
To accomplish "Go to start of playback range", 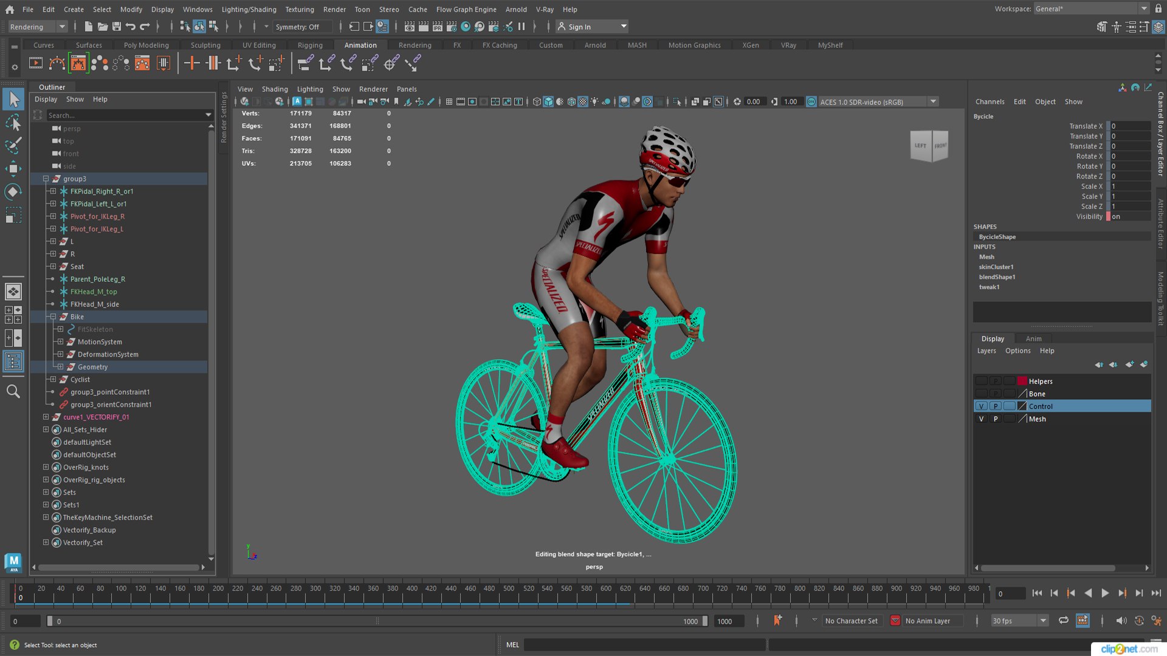I will (1037, 593).
